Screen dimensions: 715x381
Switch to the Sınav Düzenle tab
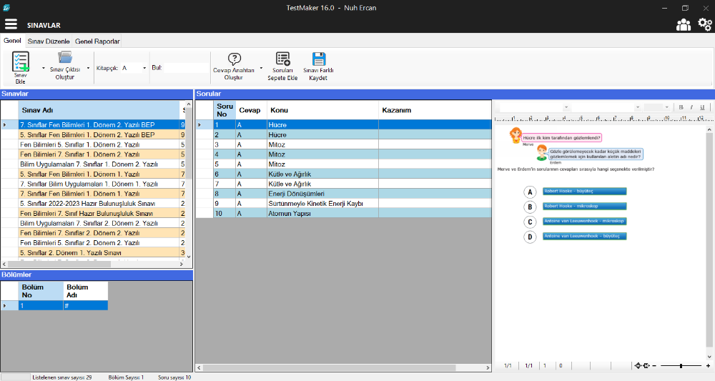(x=49, y=41)
